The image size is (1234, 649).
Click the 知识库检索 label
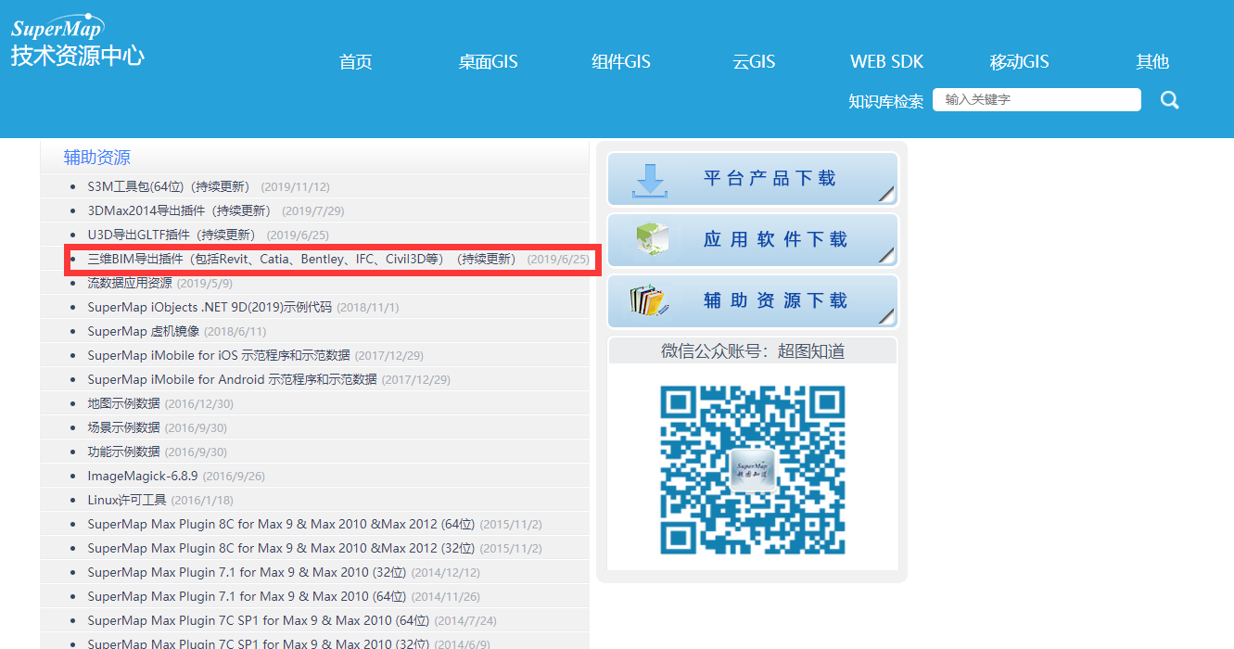[x=886, y=101]
